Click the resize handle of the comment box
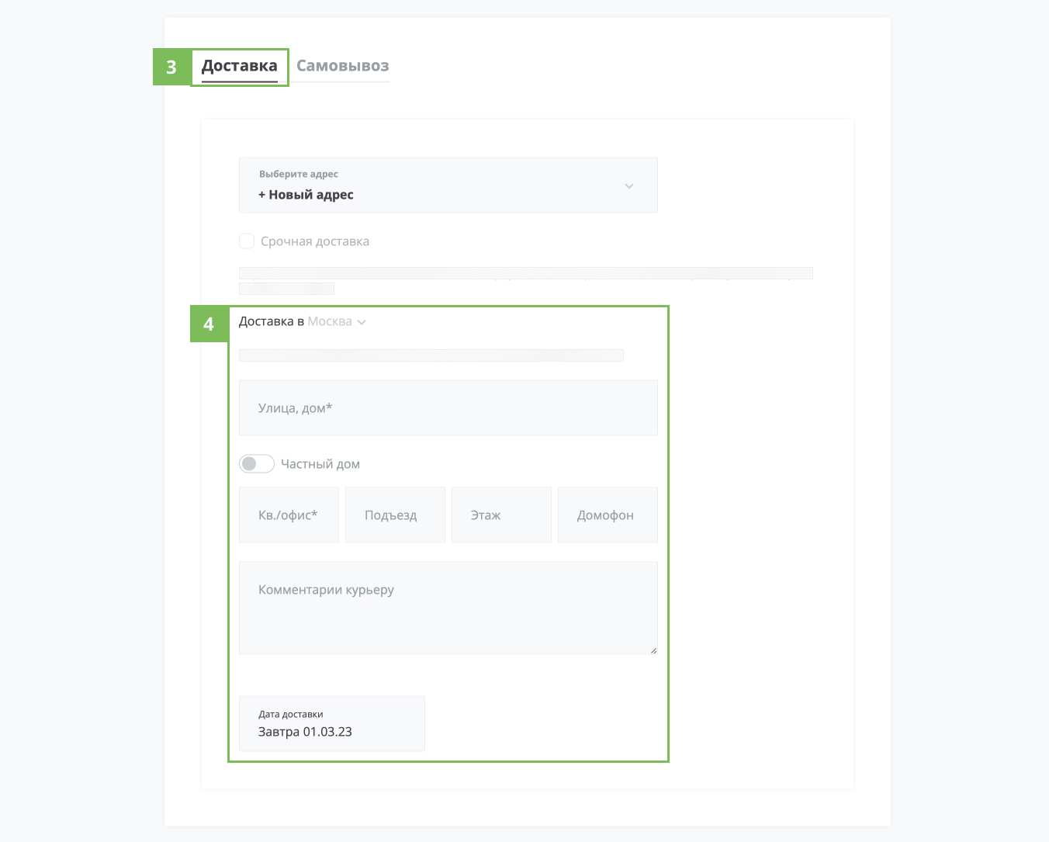This screenshot has height=842, width=1049. click(x=654, y=651)
